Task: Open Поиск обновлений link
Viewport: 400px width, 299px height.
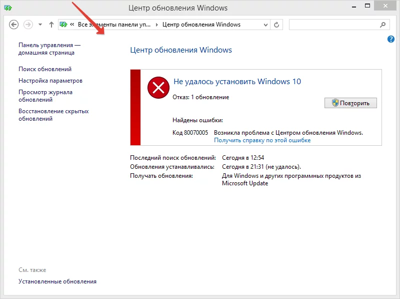Action: [45, 69]
